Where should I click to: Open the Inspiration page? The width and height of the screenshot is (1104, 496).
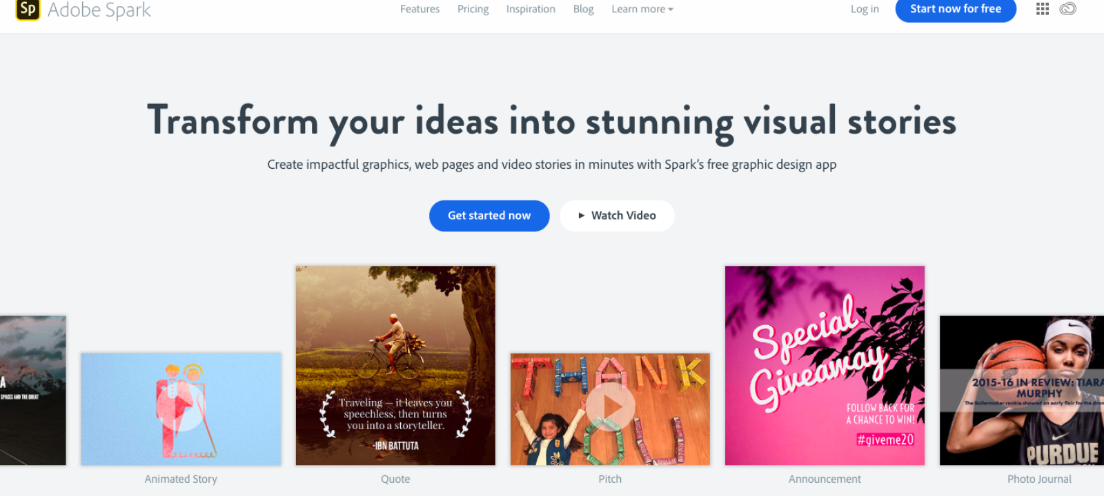pos(530,9)
